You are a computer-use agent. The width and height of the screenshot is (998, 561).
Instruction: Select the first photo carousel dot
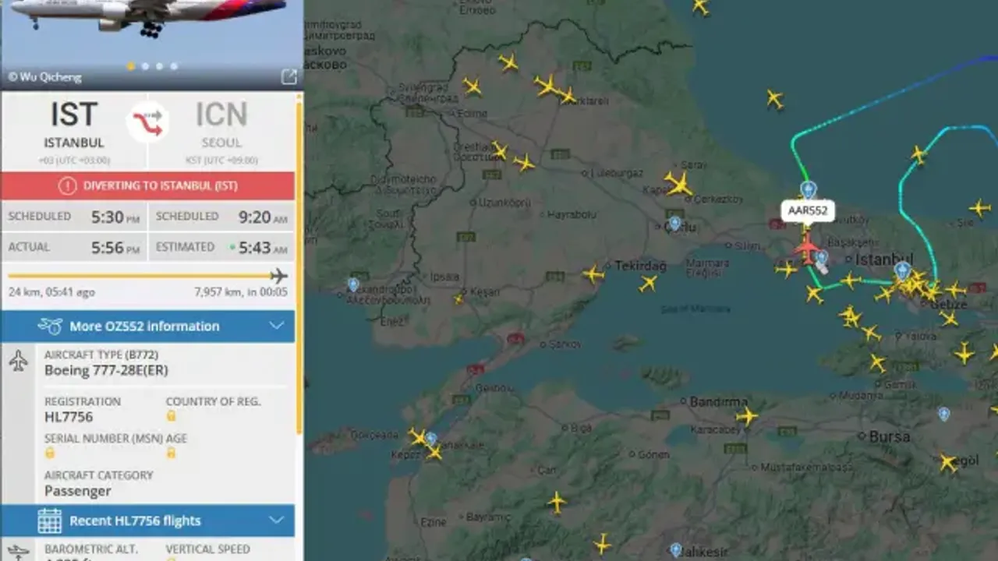tap(131, 66)
